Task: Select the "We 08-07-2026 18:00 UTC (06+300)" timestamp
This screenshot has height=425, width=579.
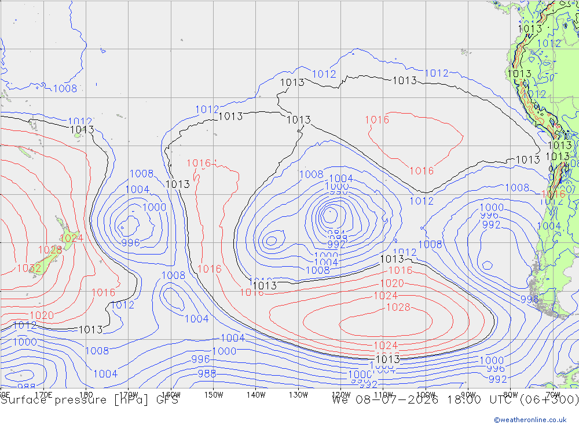Action: tap(455, 399)
